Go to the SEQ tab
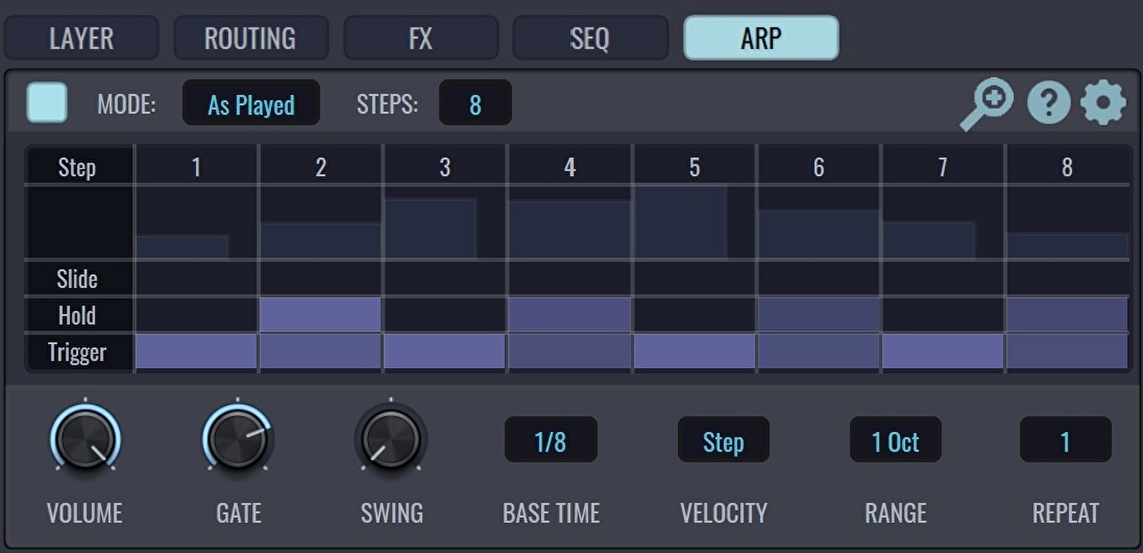Viewport: 1143px width, 553px height. [x=590, y=38]
